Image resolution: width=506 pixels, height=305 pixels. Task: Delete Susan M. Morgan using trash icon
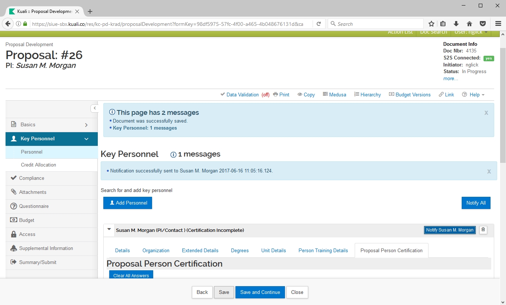tap(483, 230)
